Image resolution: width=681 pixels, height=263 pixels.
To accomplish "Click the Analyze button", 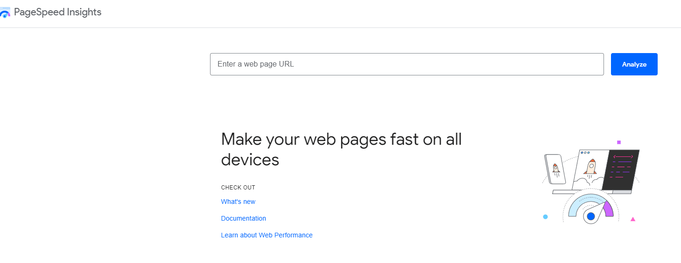I will [x=634, y=64].
